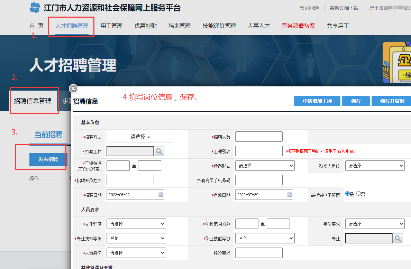Go to the 劳务派遣备案 menu
This screenshot has width=411, height=269.
point(298,26)
